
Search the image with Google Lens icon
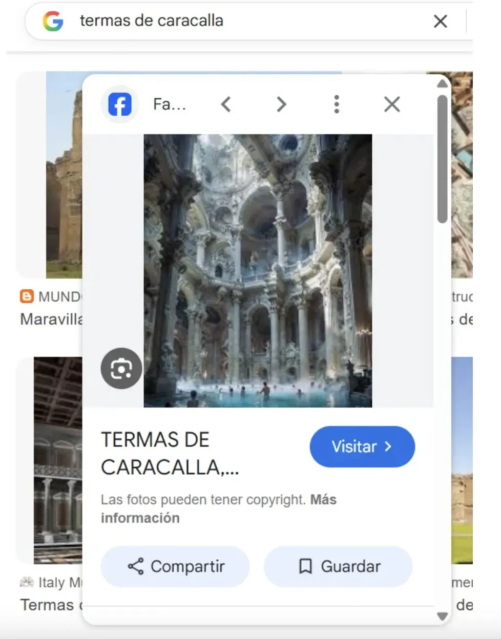pyautogui.click(x=121, y=368)
